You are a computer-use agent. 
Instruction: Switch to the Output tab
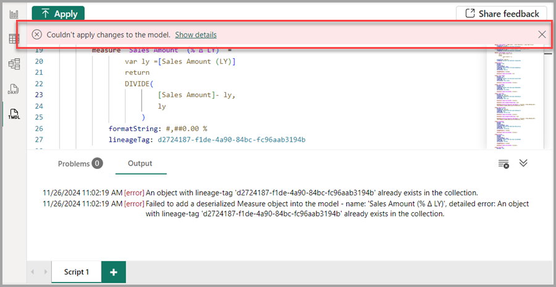pyautogui.click(x=140, y=163)
